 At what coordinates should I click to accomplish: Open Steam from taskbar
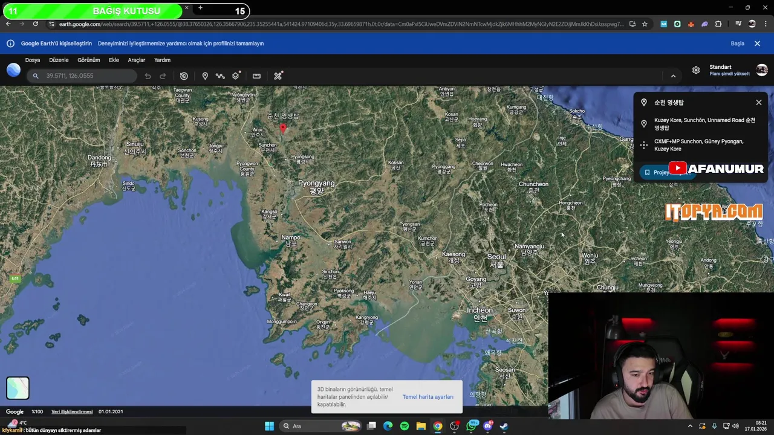click(x=504, y=426)
